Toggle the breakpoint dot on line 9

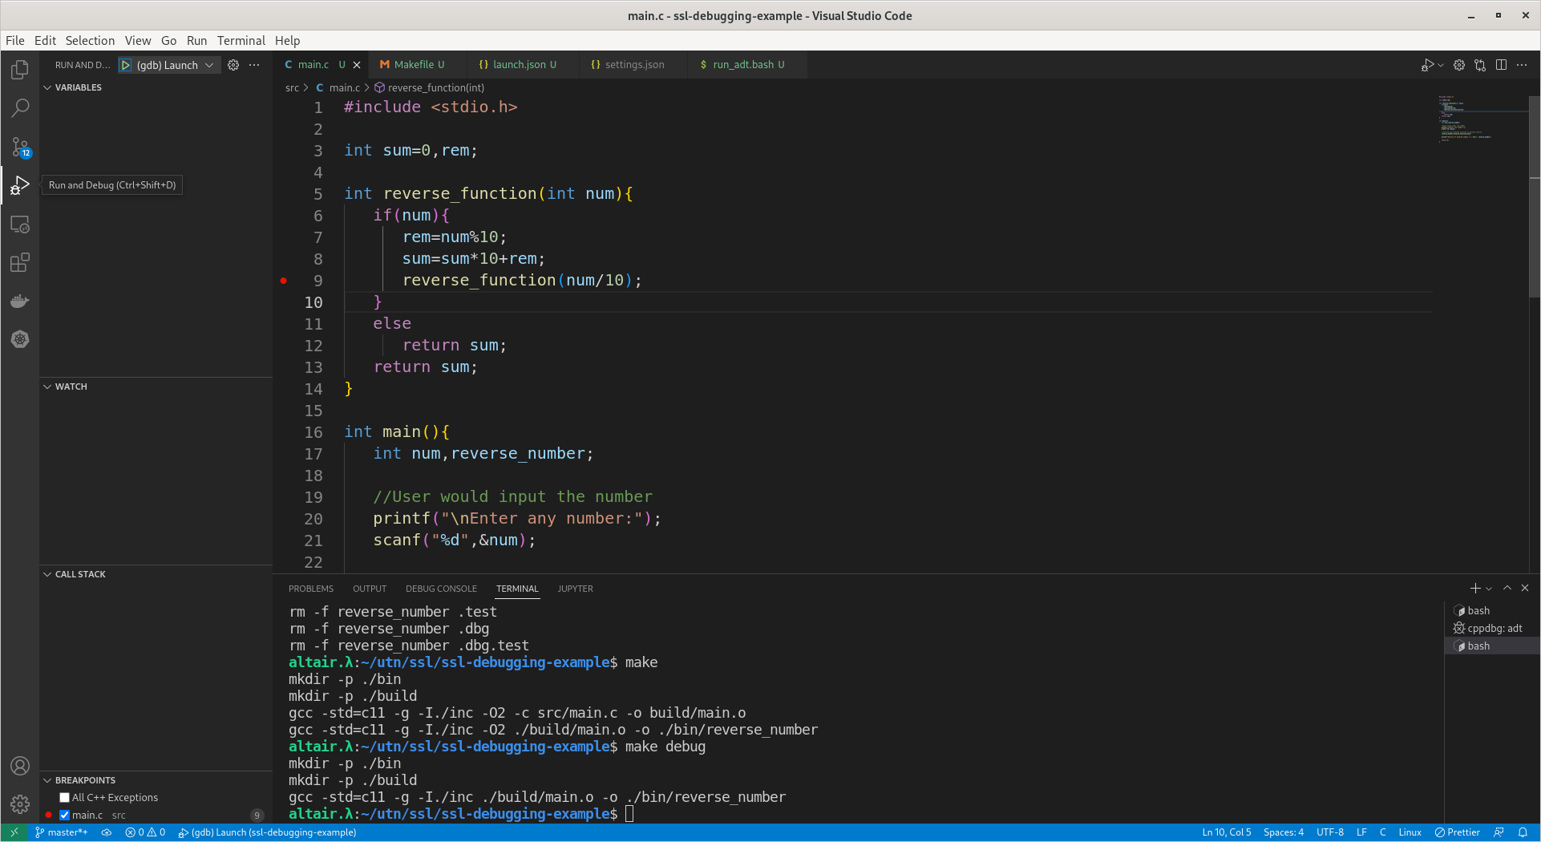click(x=285, y=280)
